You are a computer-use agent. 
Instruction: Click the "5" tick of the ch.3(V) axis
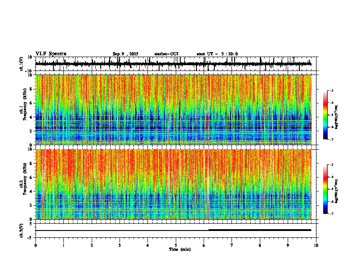coord(31,224)
